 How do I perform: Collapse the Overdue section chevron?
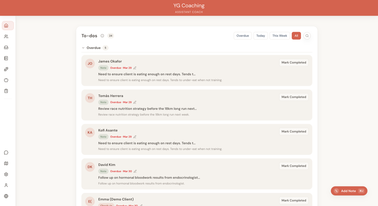click(x=83, y=48)
